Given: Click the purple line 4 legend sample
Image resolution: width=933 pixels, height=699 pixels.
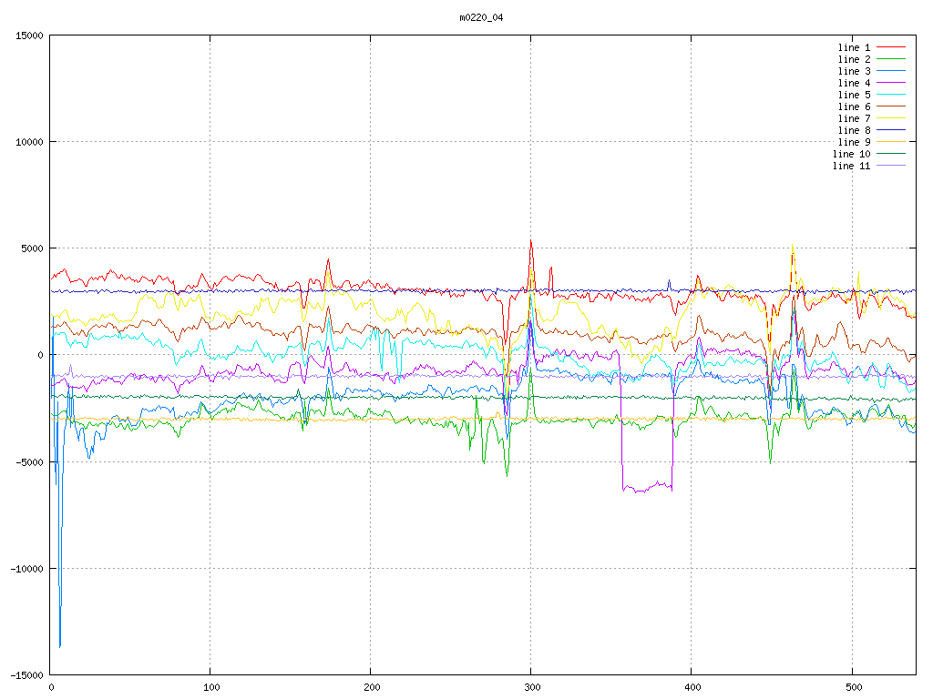Looking at the screenshot, I should click(x=891, y=83).
